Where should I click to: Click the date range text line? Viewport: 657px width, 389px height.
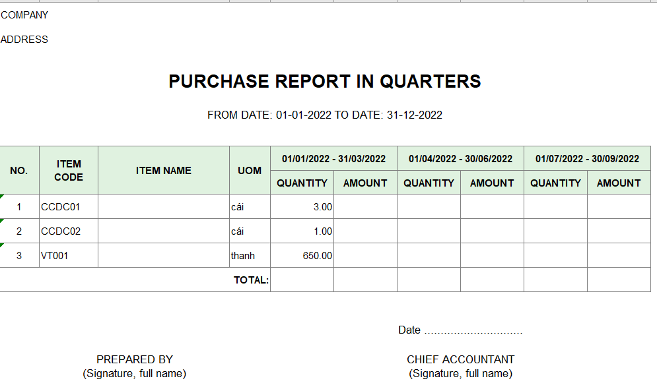click(x=325, y=115)
